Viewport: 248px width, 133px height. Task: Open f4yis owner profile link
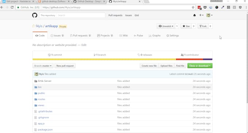click(39, 26)
